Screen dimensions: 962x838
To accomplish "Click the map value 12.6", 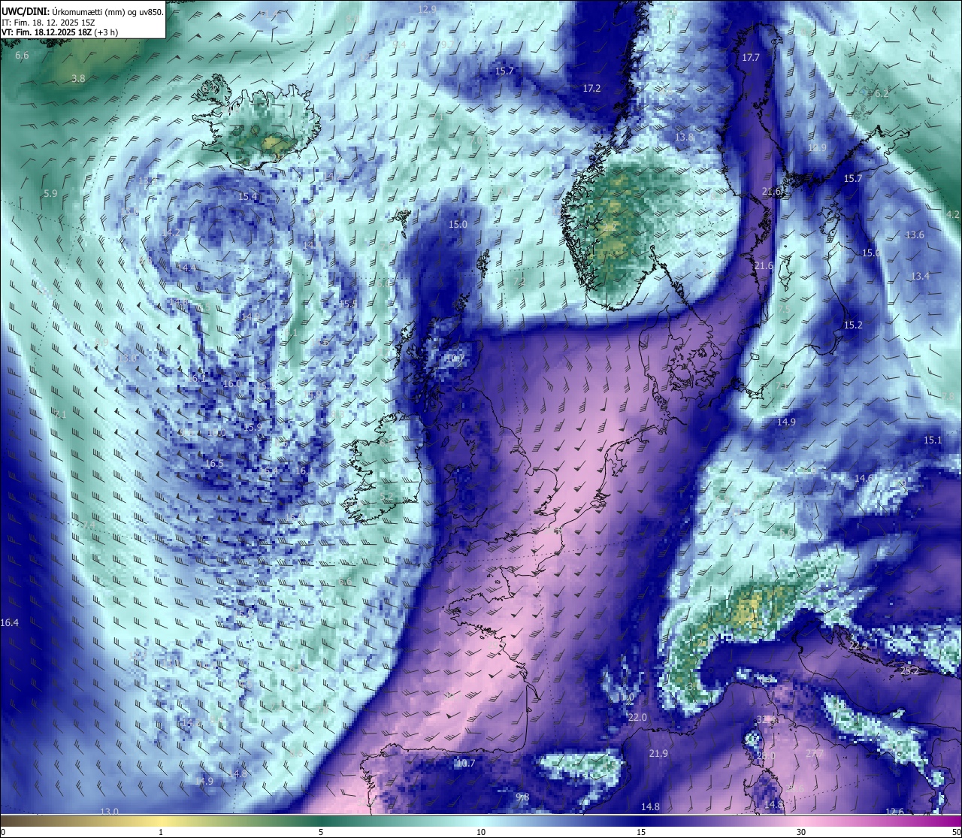I will [894, 811].
